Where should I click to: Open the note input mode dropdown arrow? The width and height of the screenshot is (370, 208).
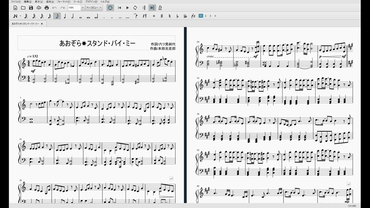coord(20,16)
